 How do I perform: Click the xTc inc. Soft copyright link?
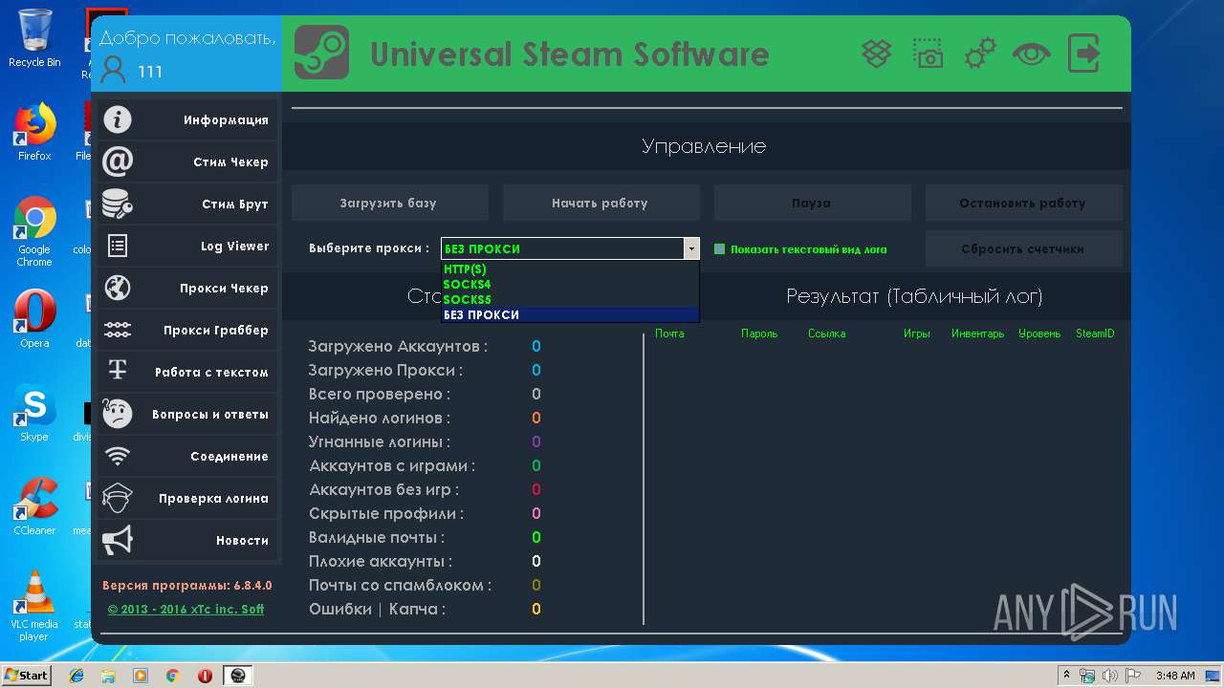tap(186, 609)
